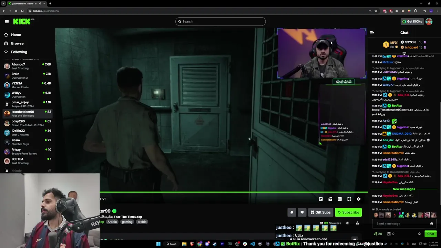Click the gaming tag under stream title
441x248 pixels.
pos(127,222)
